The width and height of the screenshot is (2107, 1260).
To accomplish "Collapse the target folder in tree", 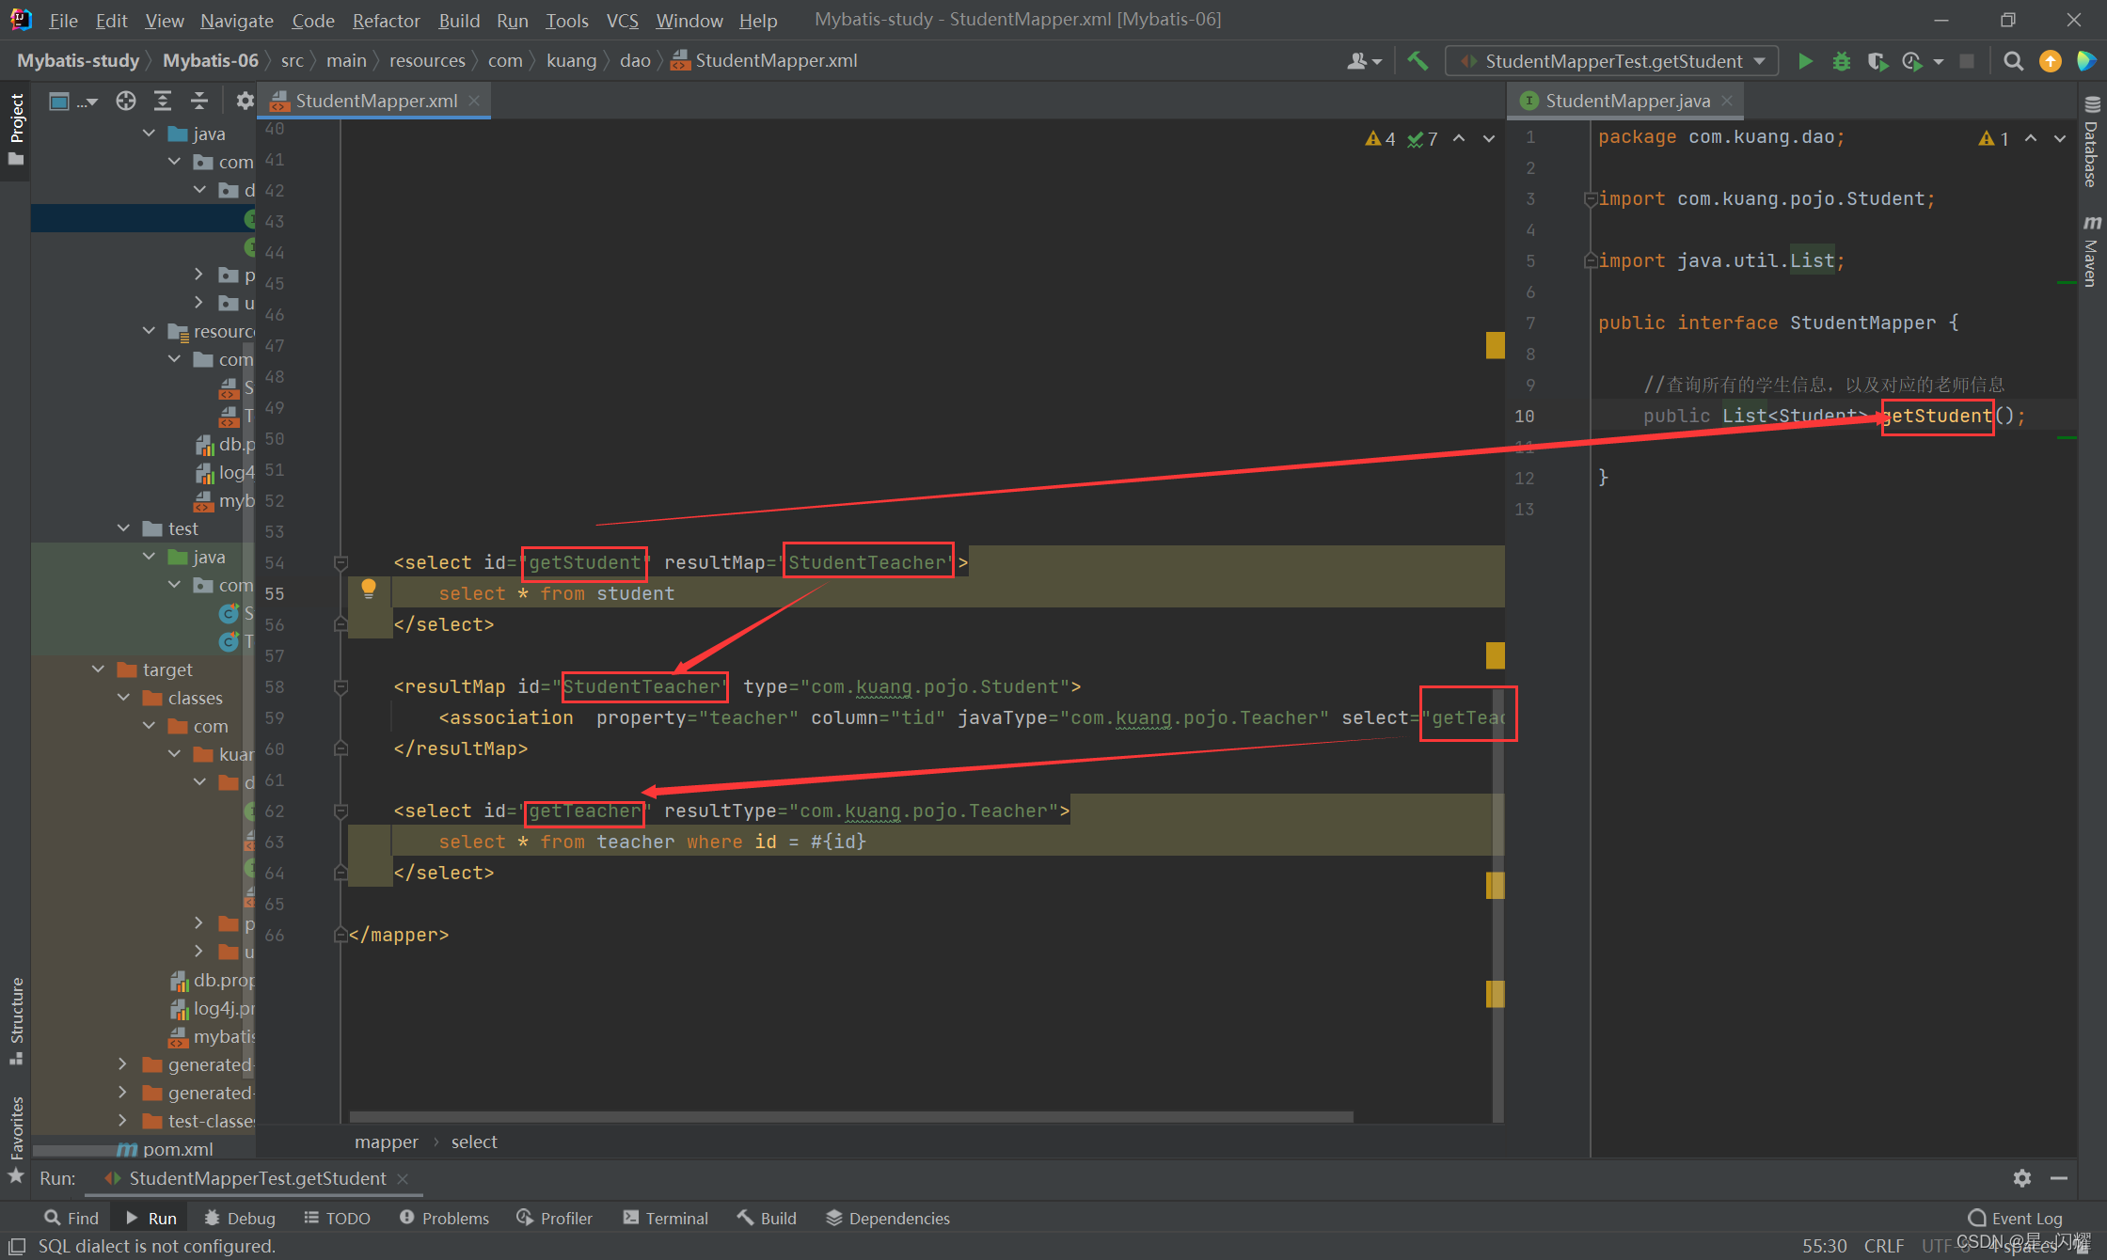I will click(99, 669).
